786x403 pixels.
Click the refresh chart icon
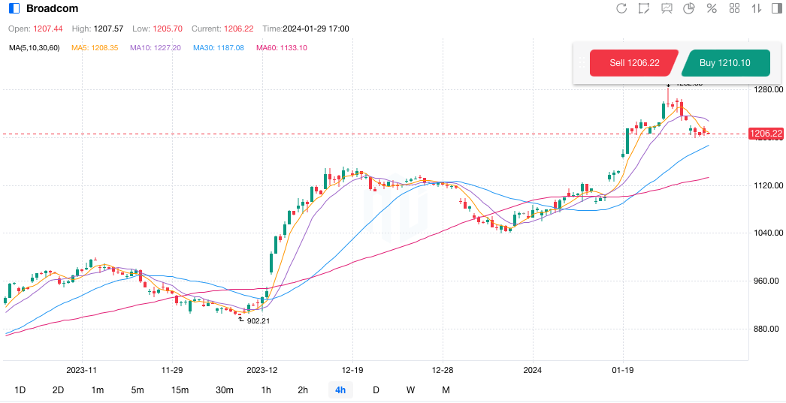[x=621, y=8]
